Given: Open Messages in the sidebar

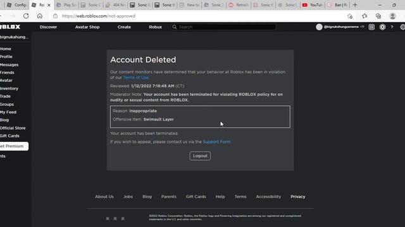Looking at the screenshot, I should (9, 64).
